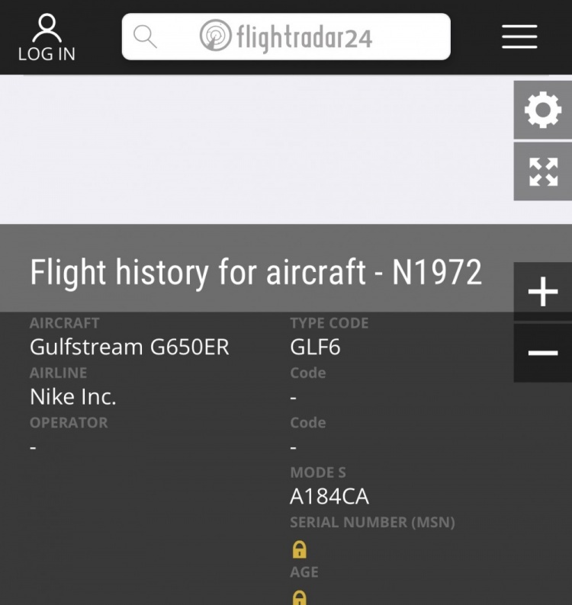This screenshot has height=605, width=572.
Task: Zoom in the map with plus
Action: click(x=542, y=292)
